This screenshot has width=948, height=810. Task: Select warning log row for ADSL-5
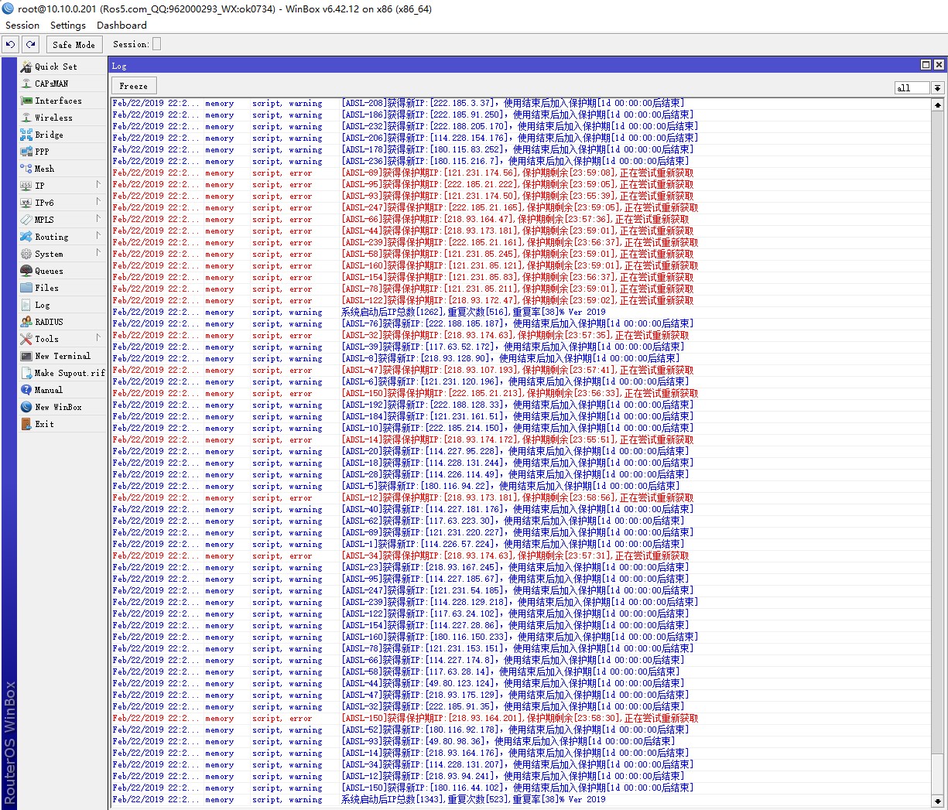click(x=521, y=486)
